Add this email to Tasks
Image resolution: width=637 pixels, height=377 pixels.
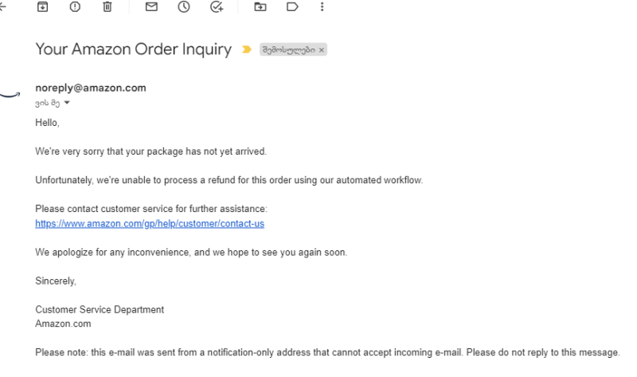(x=216, y=6)
